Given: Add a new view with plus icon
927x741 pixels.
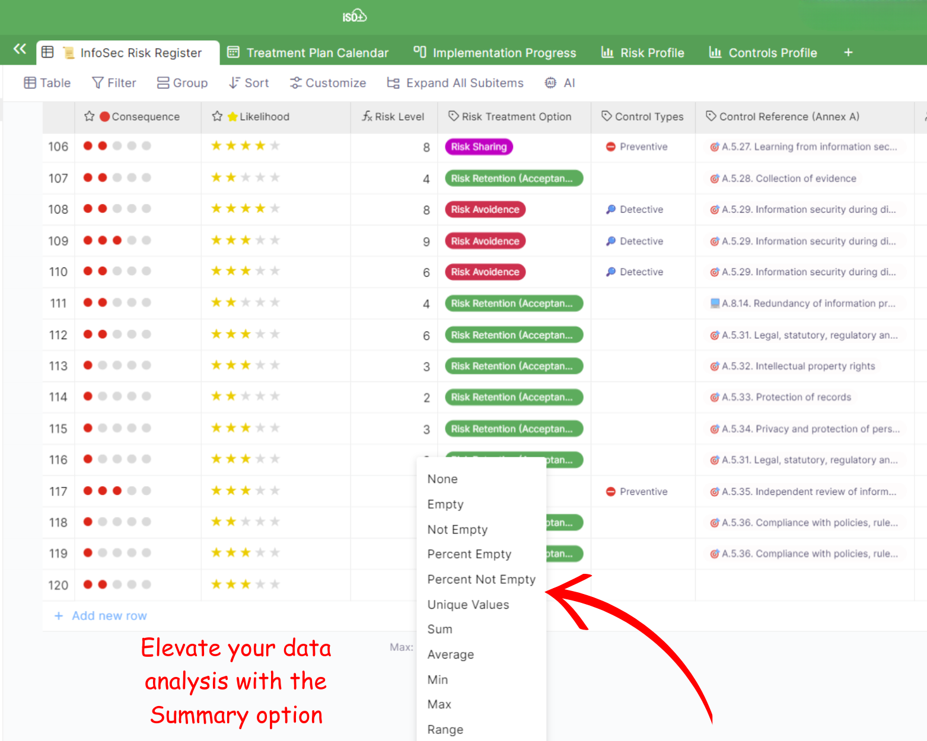Looking at the screenshot, I should coord(848,53).
